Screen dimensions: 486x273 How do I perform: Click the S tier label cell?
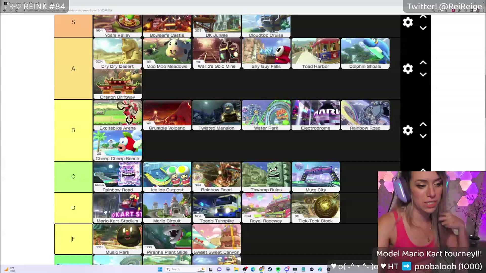pos(73,26)
